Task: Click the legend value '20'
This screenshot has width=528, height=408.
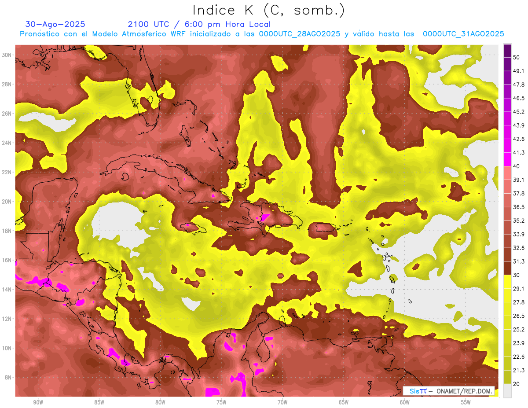Action: [x=517, y=384]
